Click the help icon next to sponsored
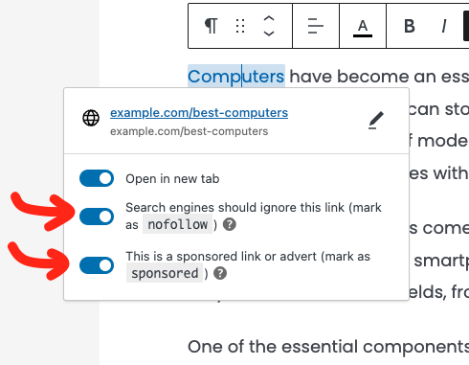This screenshot has width=469, height=365. 220,273
